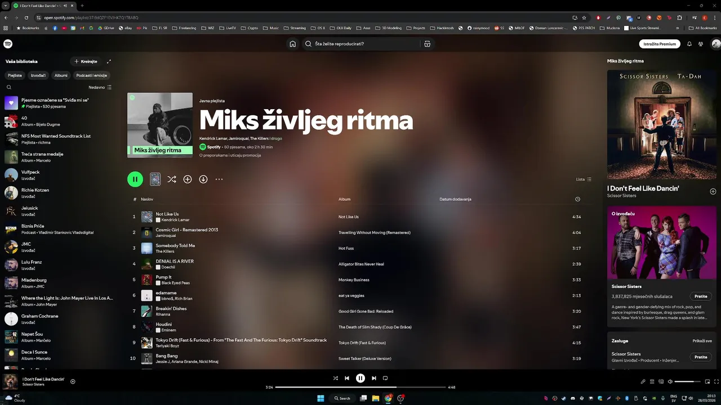Search within Vaša biblioteka
Image resolution: width=721 pixels, height=405 pixels.
pos(9,87)
